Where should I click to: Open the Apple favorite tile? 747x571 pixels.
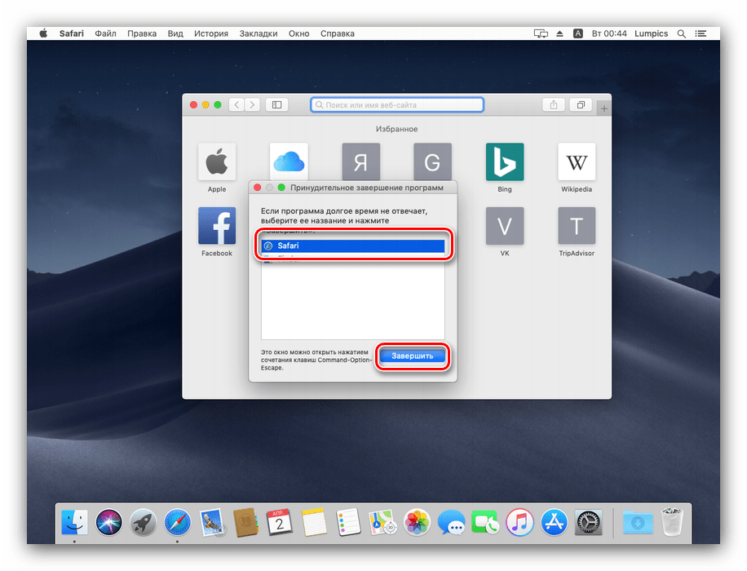coord(217,162)
